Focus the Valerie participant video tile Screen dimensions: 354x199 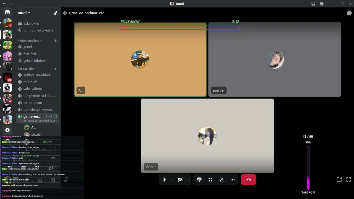click(x=207, y=136)
